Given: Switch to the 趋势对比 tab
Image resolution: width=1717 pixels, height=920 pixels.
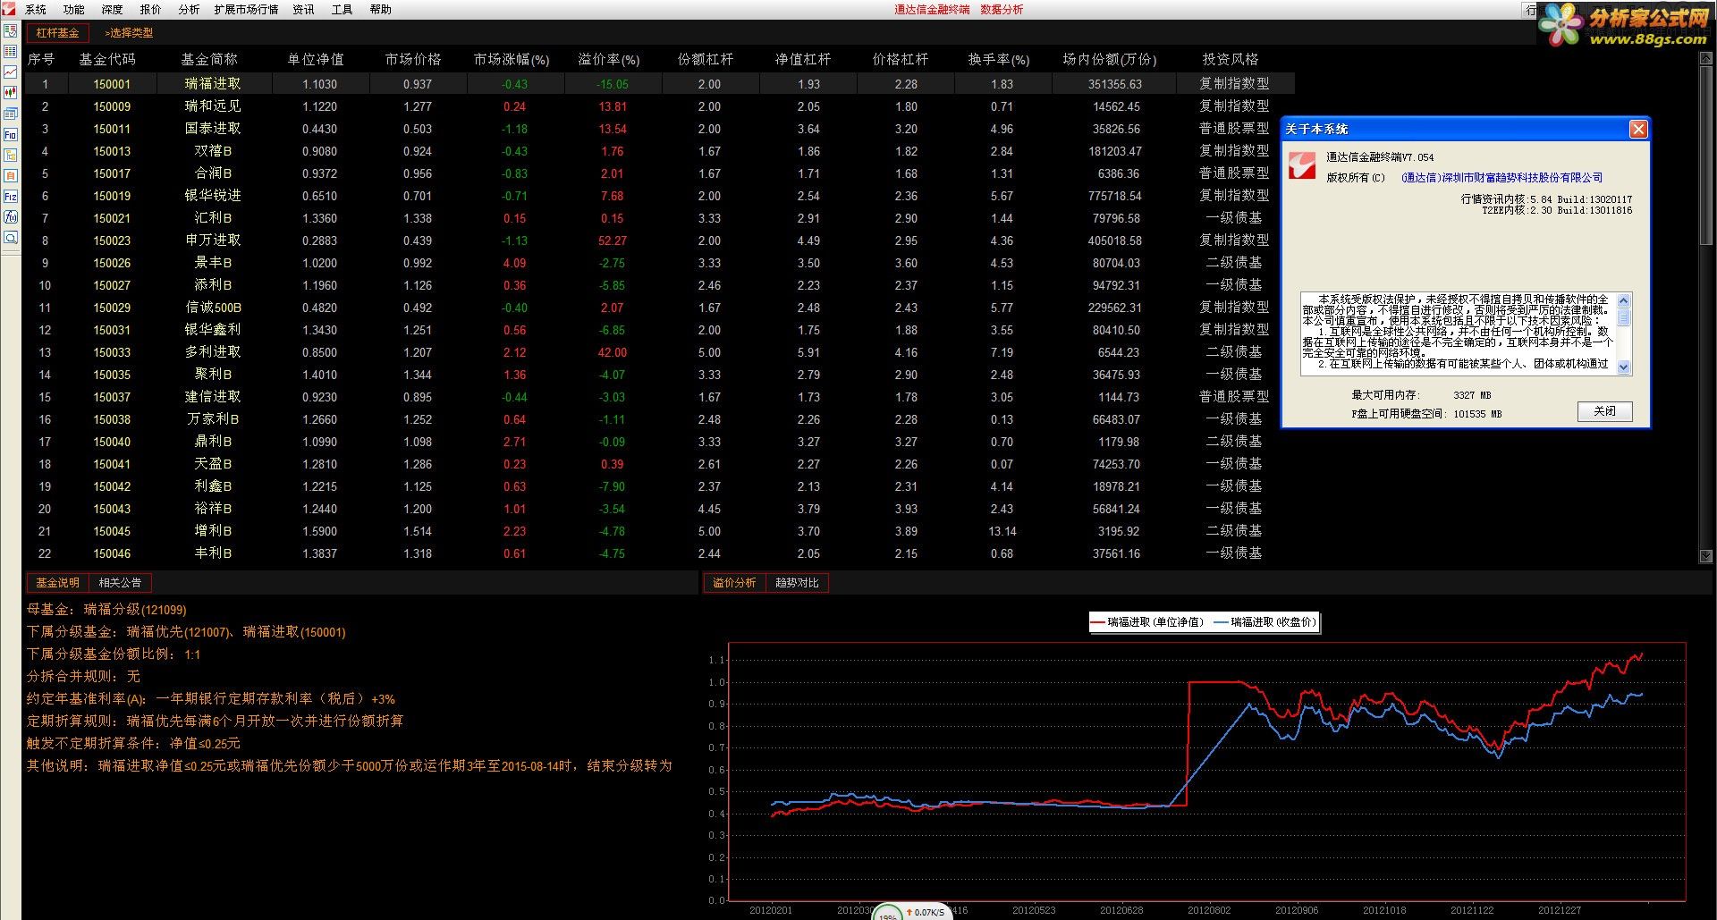Looking at the screenshot, I should 797,583.
